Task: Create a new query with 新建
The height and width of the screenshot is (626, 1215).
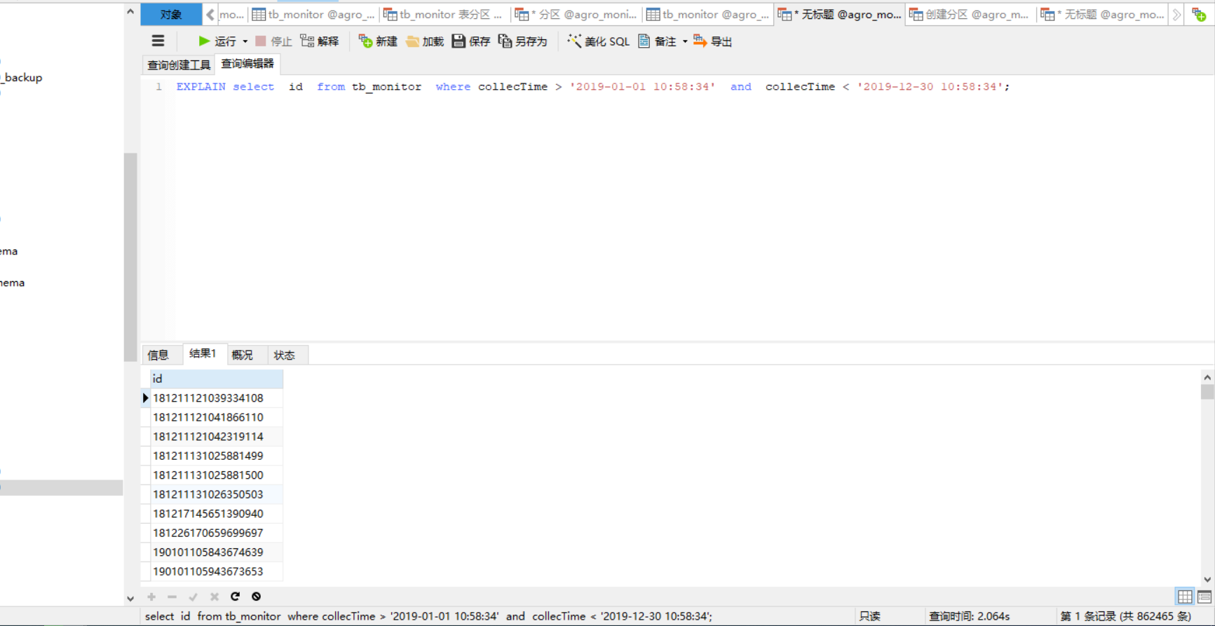Action: [378, 41]
